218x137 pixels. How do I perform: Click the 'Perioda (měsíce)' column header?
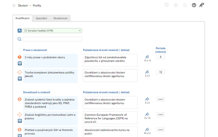pos(161,50)
